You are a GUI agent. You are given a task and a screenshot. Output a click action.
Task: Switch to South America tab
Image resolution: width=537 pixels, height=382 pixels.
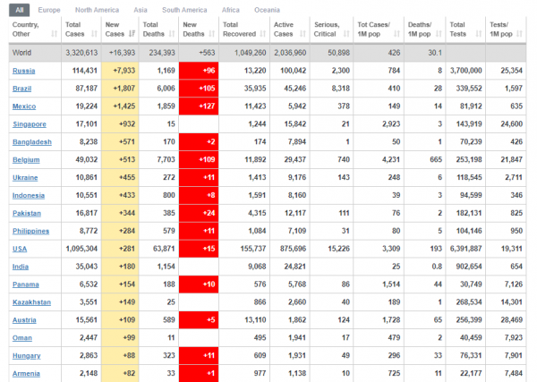pyautogui.click(x=184, y=10)
